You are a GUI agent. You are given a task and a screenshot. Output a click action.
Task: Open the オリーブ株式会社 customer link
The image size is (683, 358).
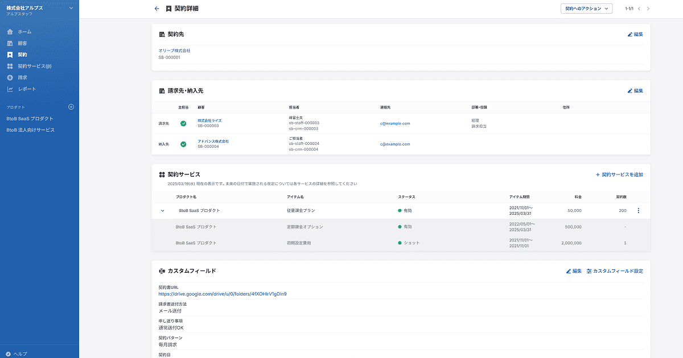(x=174, y=51)
